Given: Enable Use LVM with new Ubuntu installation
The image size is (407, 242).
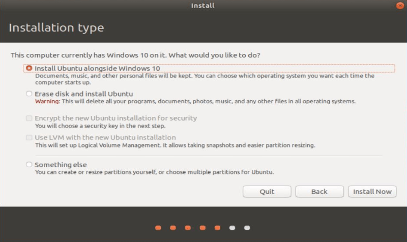Looking at the screenshot, I should (29, 137).
